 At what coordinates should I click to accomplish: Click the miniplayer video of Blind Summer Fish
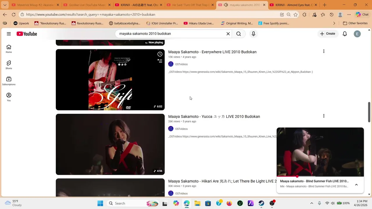(320, 152)
